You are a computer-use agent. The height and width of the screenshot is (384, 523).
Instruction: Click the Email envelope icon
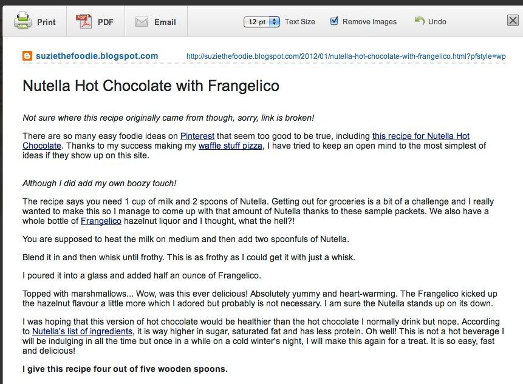coord(142,22)
